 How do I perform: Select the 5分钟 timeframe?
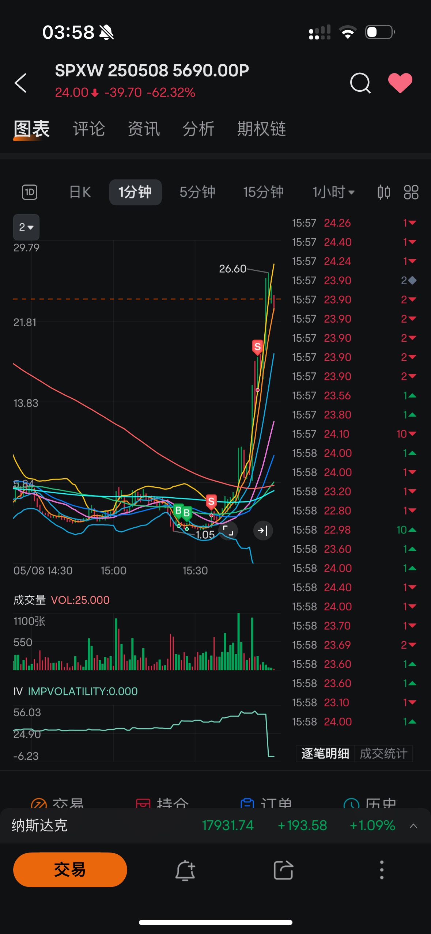197,192
